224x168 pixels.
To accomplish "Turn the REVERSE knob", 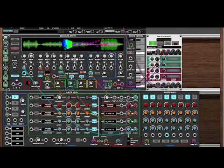I will click(81, 56).
